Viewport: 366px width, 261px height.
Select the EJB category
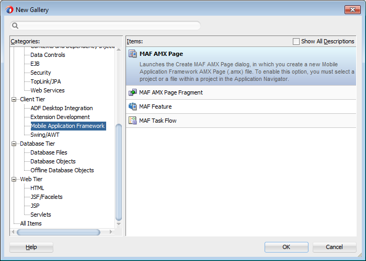[x=35, y=64]
